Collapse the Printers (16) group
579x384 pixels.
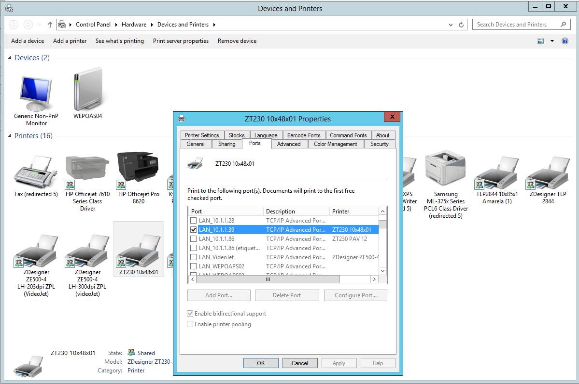(10, 135)
